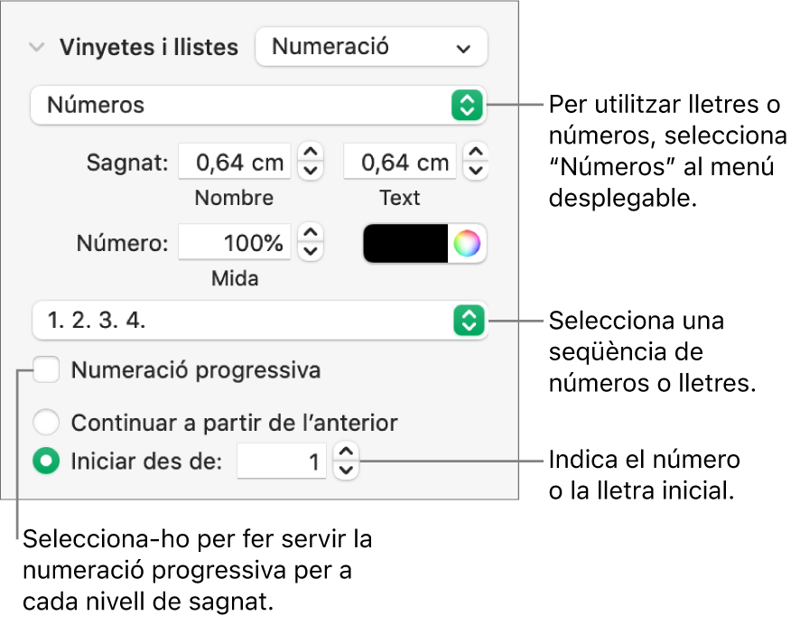Select Continuar a partir de l'anterior
The height and width of the screenshot is (625, 800).
pos(46,423)
